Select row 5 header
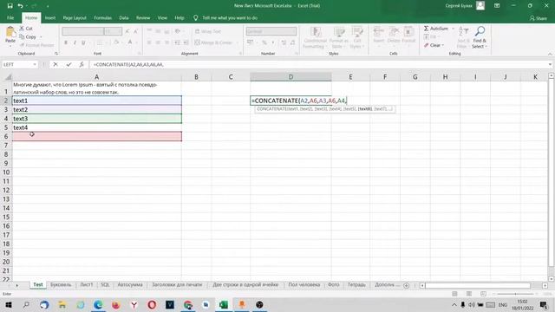 pos(6,127)
